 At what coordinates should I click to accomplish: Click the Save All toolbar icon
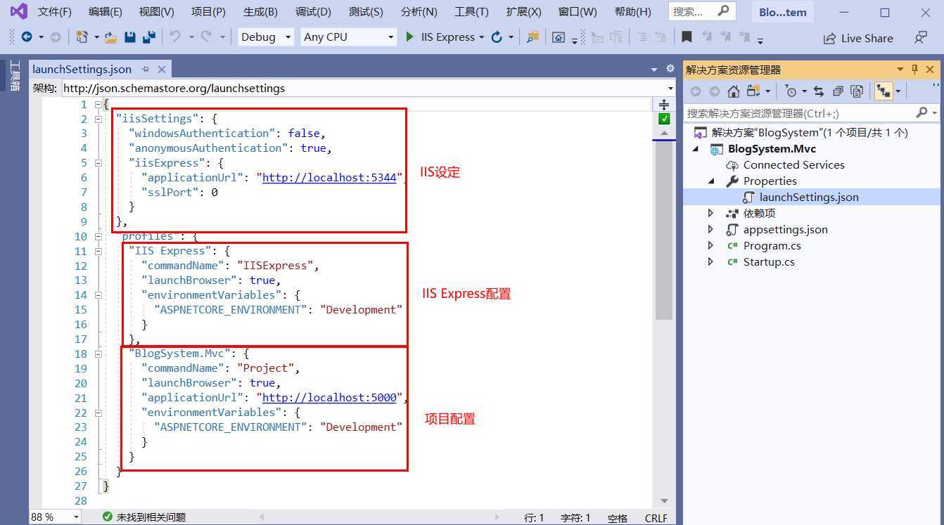(148, 37)
